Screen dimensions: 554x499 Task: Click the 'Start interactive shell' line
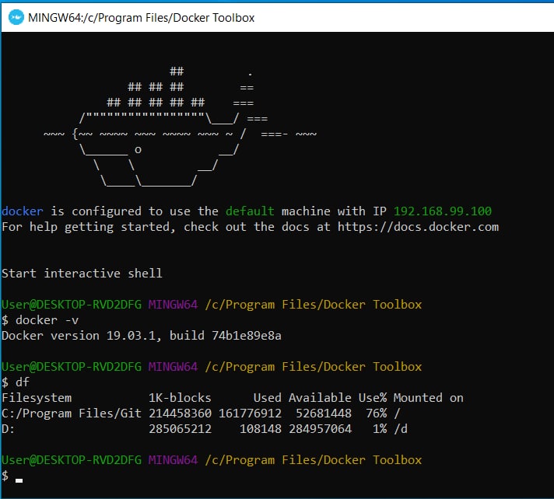[82, 273]
